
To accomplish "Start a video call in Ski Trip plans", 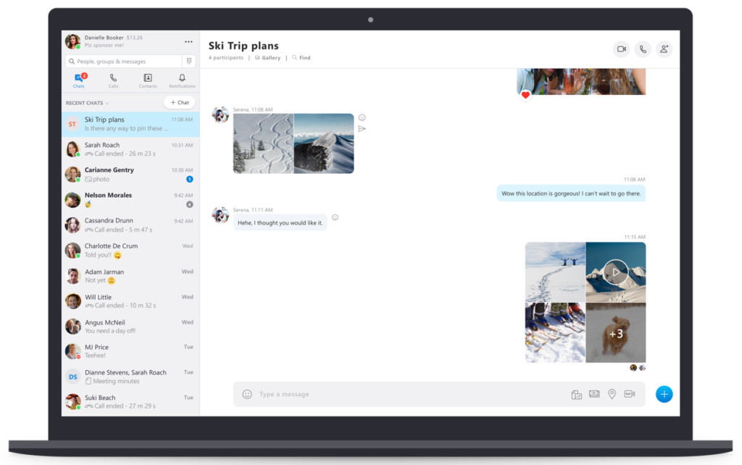I will tap(621, 49).
